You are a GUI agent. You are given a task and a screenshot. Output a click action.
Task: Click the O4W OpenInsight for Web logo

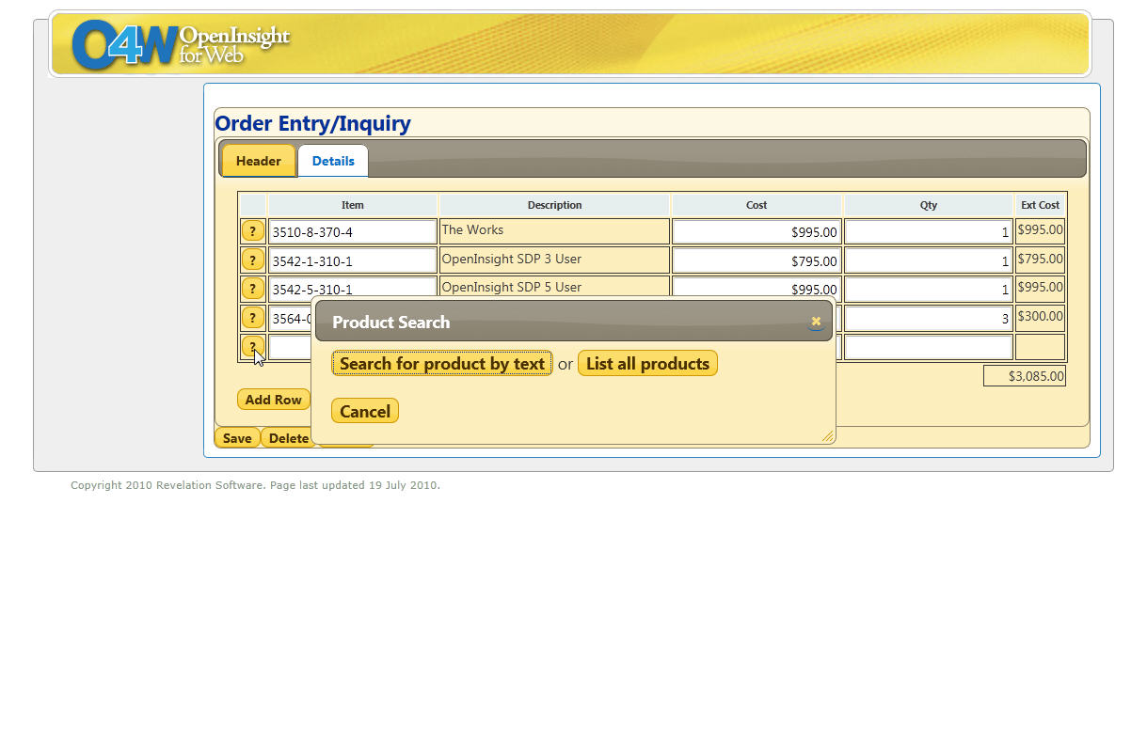pos(181,44)
